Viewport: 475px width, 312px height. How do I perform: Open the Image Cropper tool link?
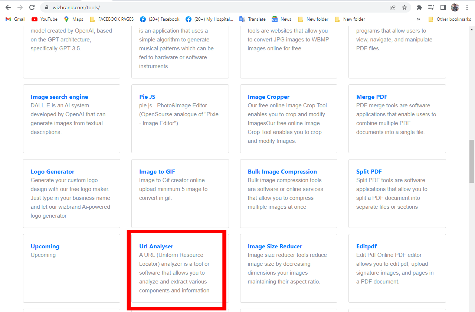pyautogui.click(x=268, y=97)
